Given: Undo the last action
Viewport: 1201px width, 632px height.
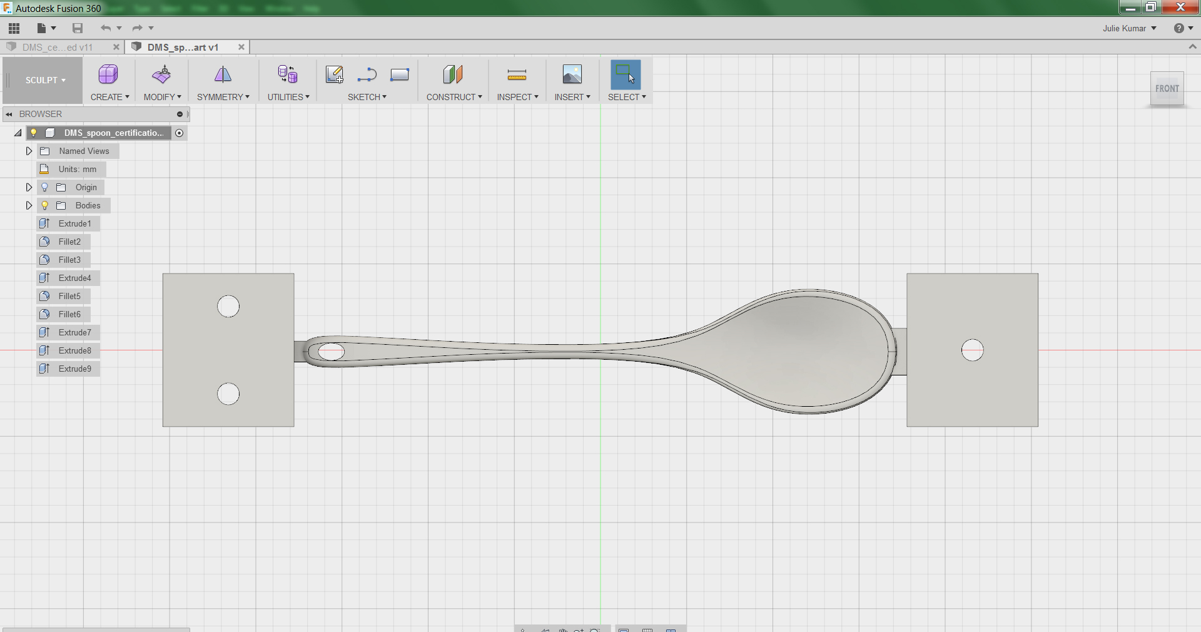Looking at the screenshot, I should pyautogui.click(x=106, y=28).
